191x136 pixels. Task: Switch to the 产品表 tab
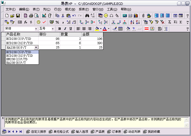pos(98,132)
